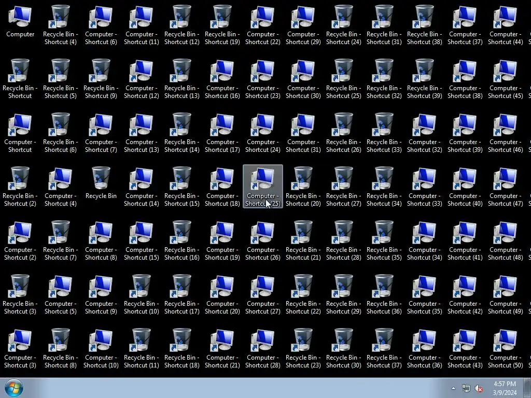The width and height of the screenshot is (531, 398).
Task: Select Computer - Shortcut (50) icon
Action: [505, 348]
